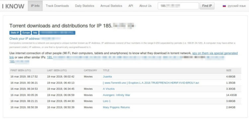
Task: Open the Mary Poppins Returns title
Action: (116, 107)
